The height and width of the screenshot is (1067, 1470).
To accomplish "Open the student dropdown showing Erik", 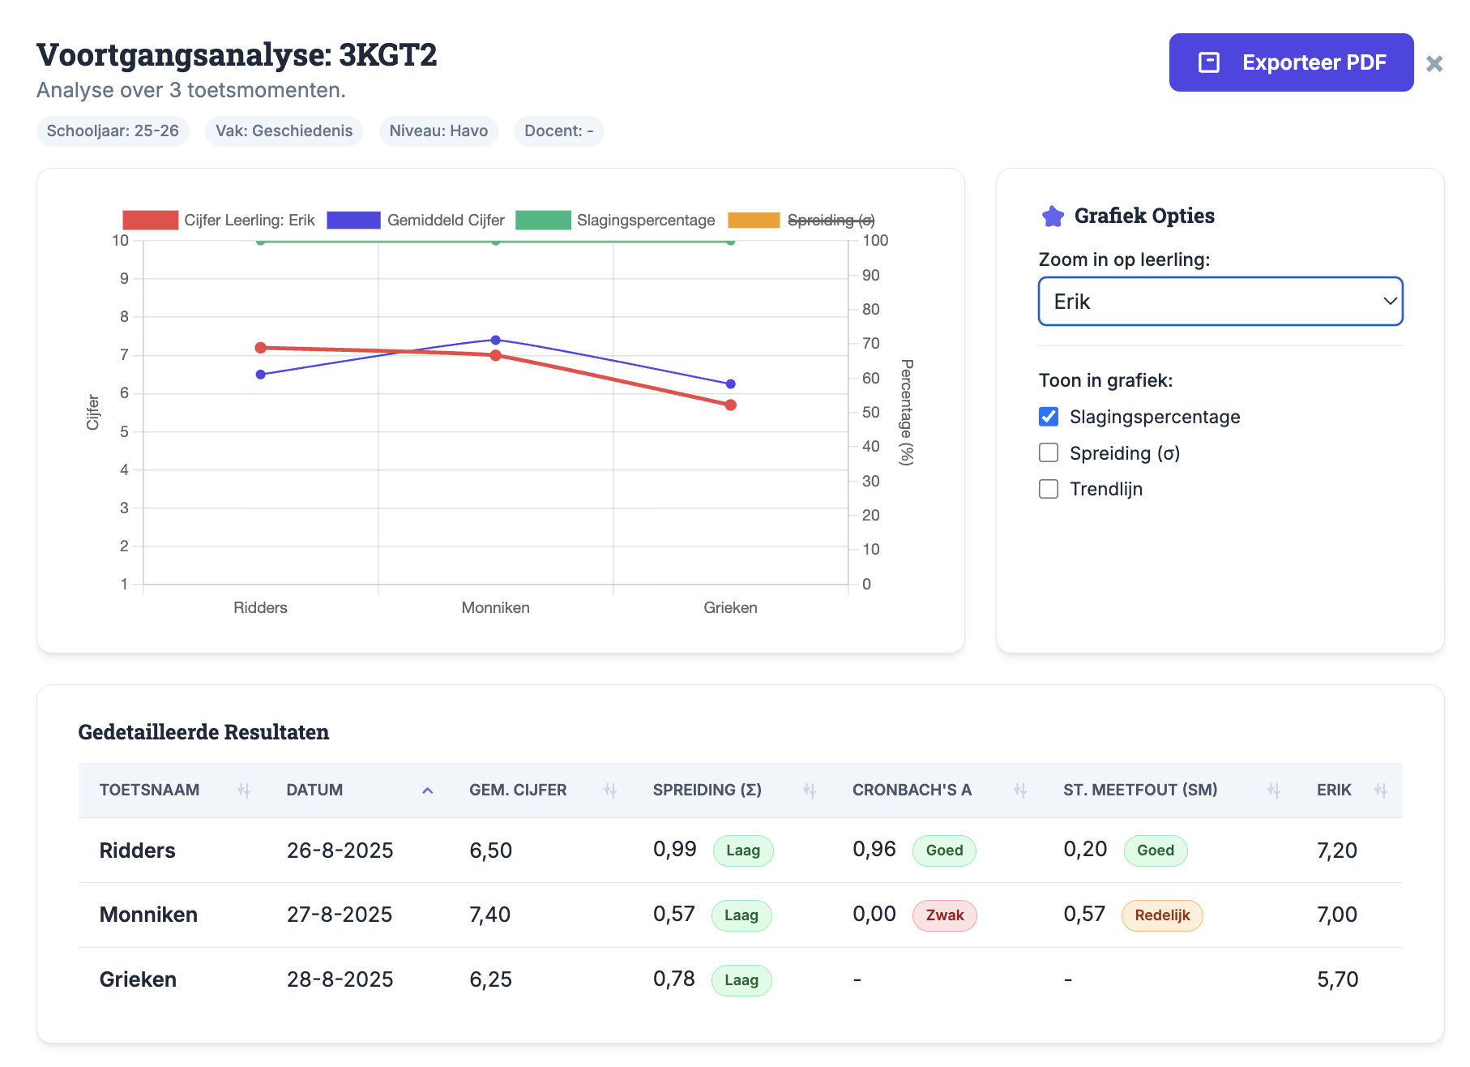I will [x=1220, y=302].
